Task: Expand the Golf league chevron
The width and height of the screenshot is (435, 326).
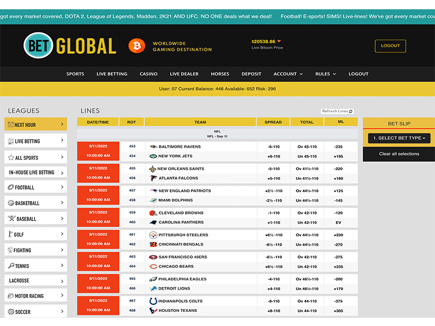Action: coord(62,234)
